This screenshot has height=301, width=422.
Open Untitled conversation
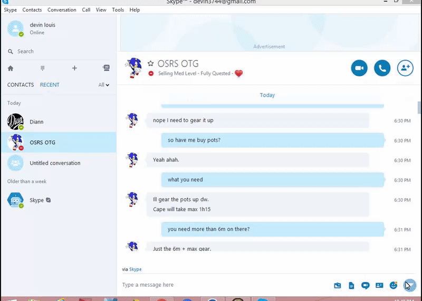click(59, 163)
